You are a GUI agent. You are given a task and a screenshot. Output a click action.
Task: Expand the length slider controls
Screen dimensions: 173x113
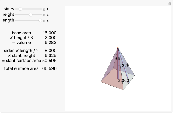pyautogui.click(x=44, y=21)
